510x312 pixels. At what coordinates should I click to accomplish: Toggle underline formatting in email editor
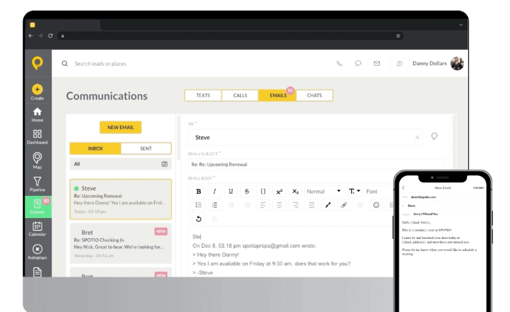(231, 192)
